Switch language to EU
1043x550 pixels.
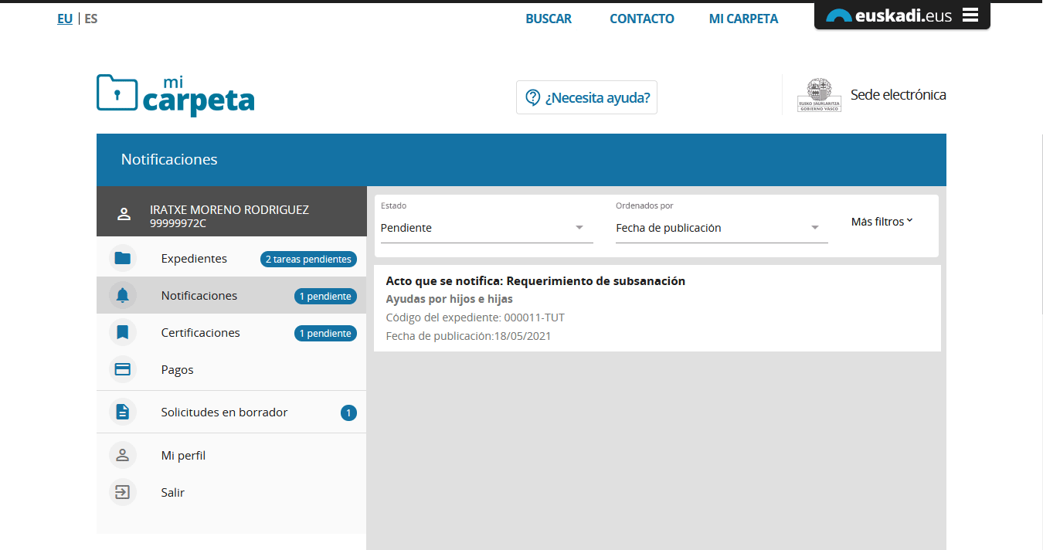[65, 19]
